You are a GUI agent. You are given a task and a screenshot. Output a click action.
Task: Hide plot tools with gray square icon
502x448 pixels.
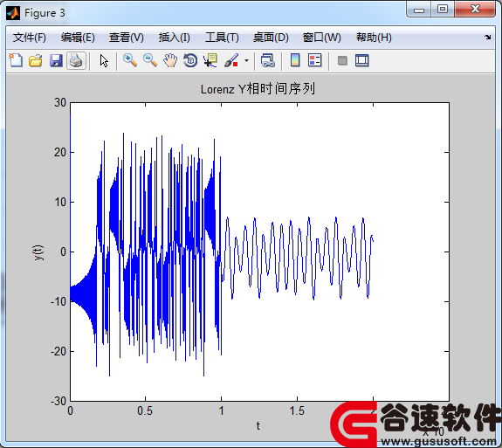342,60
